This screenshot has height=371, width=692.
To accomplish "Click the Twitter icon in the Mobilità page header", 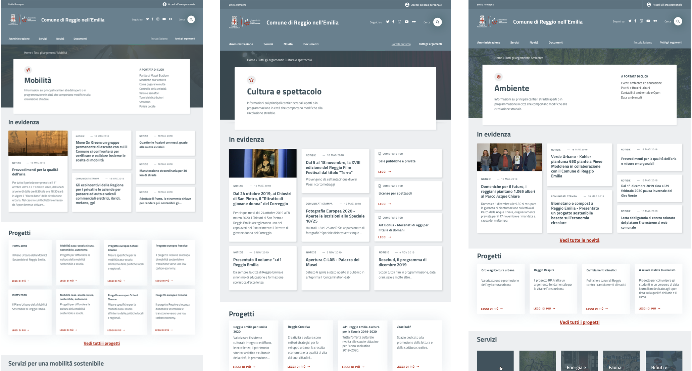I will pyautogui.click(x=147, y=19).
